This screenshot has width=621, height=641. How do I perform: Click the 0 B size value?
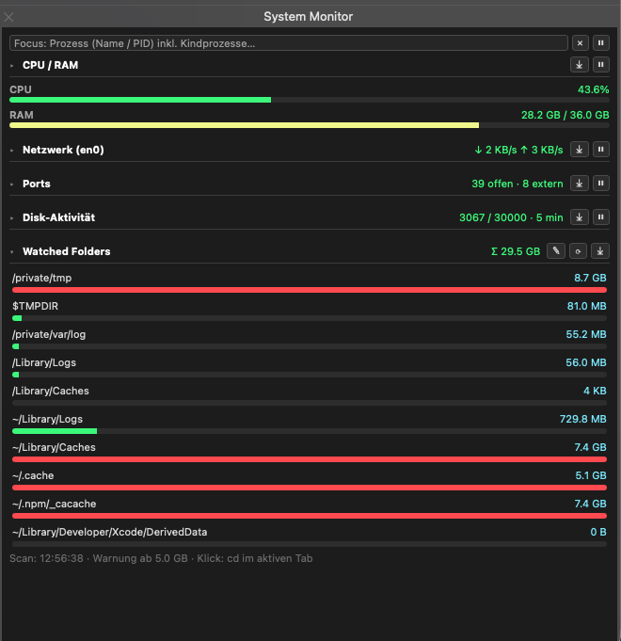coord(598,532)
